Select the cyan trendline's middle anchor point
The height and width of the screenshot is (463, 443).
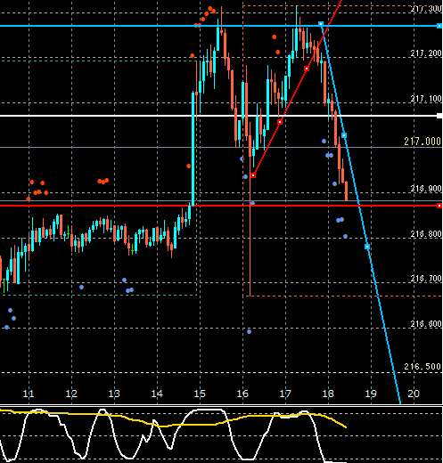pyautogui.click(x=344, y=135)
